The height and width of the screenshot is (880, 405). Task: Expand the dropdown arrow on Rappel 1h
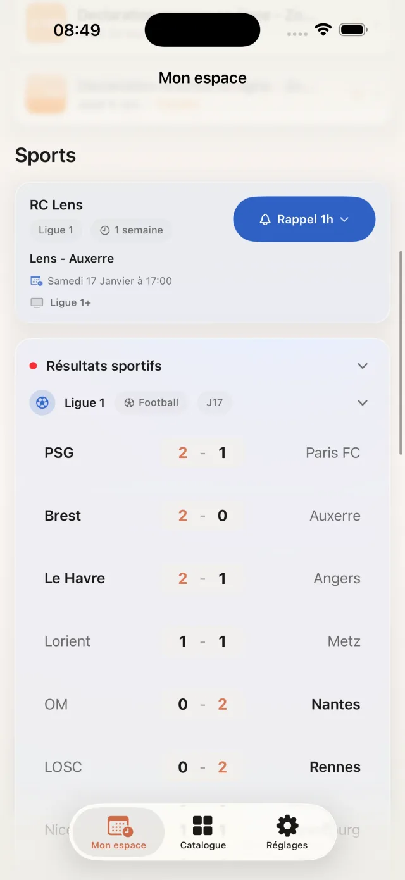pos(344,219)
